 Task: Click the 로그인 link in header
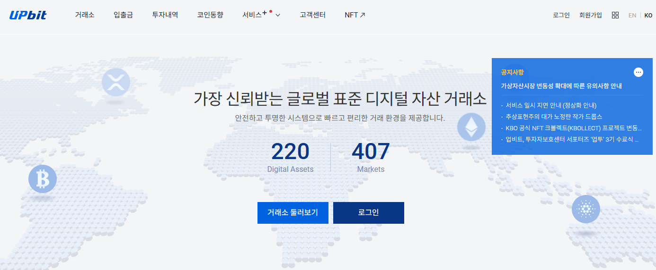(561, 15)
